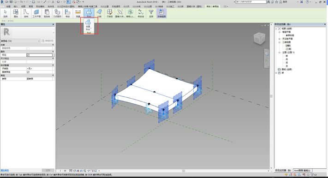The height and width of the screenshot is (178, 328).
Task: Click the 选择 arrow tool in ribbon
Action: pyautogui.click(x=5, y=13)
